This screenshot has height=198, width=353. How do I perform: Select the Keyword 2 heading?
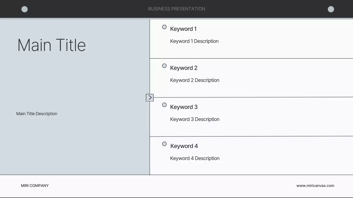[184, 68]
